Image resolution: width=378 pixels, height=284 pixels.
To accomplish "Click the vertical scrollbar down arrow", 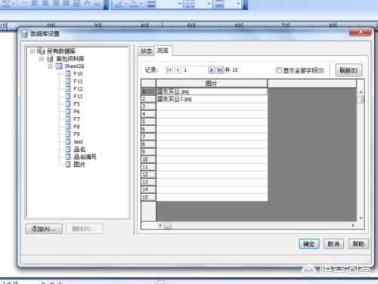I will coord(361,218).
